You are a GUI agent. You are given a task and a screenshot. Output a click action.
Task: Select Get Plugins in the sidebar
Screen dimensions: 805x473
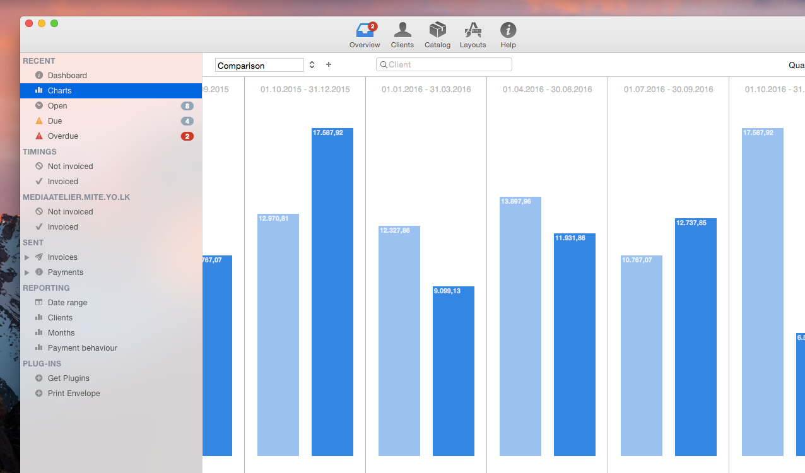[68, 378]
